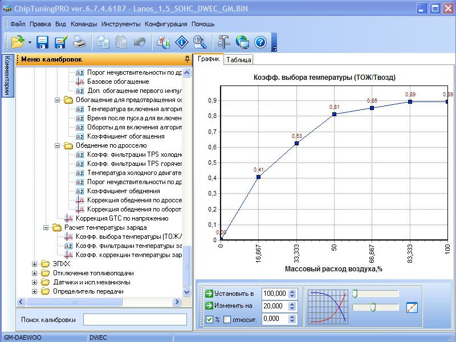This screenshot has width=456, height=342.
Task: Pin the Меню калибровок panel
Action: point(187,59)
